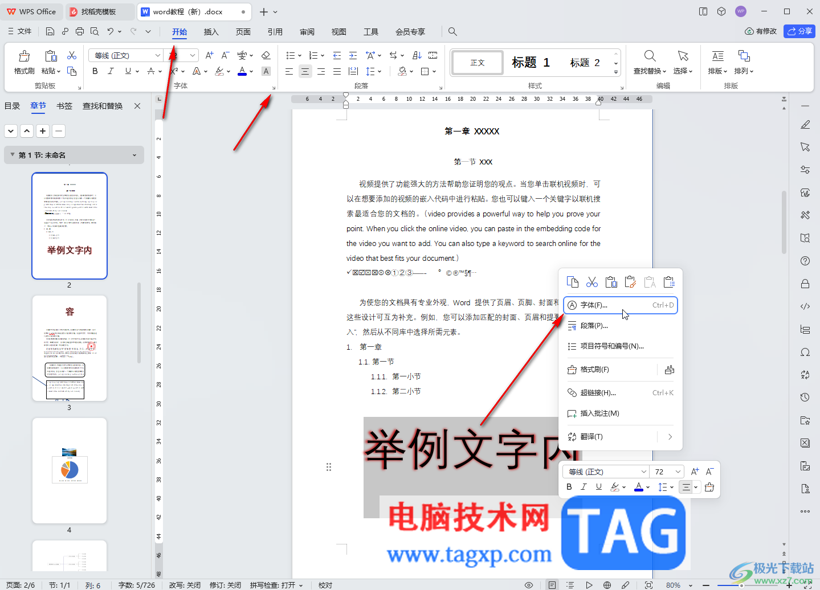Click the lock icon in right sidebar
Screen dimensions: 820x590
point(805,284)
